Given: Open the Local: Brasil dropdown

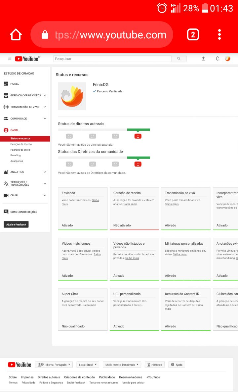Looking at the screenshot, I should coord(88,365).
